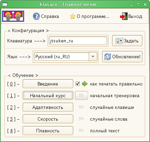Expand language dropdown arrow
The width and height of the screenshot is (150, 142).
coord(93,57)
